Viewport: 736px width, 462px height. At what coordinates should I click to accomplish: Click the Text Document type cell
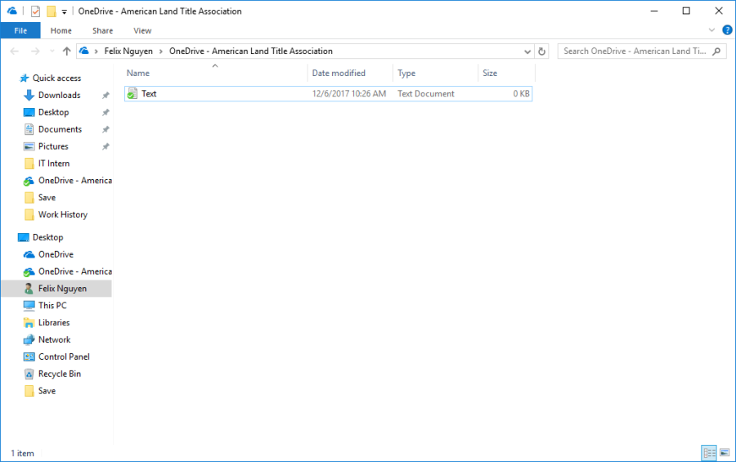point(426,93)
